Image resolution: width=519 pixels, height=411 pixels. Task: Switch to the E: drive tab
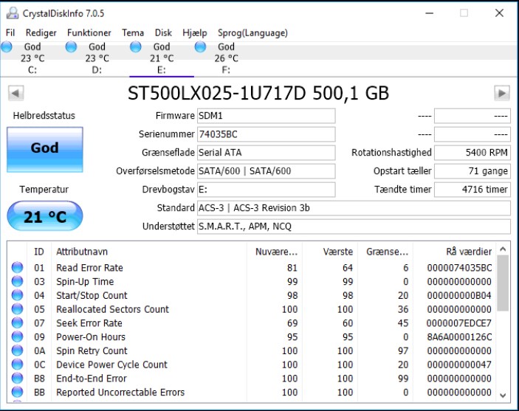[x=162, y=58]
